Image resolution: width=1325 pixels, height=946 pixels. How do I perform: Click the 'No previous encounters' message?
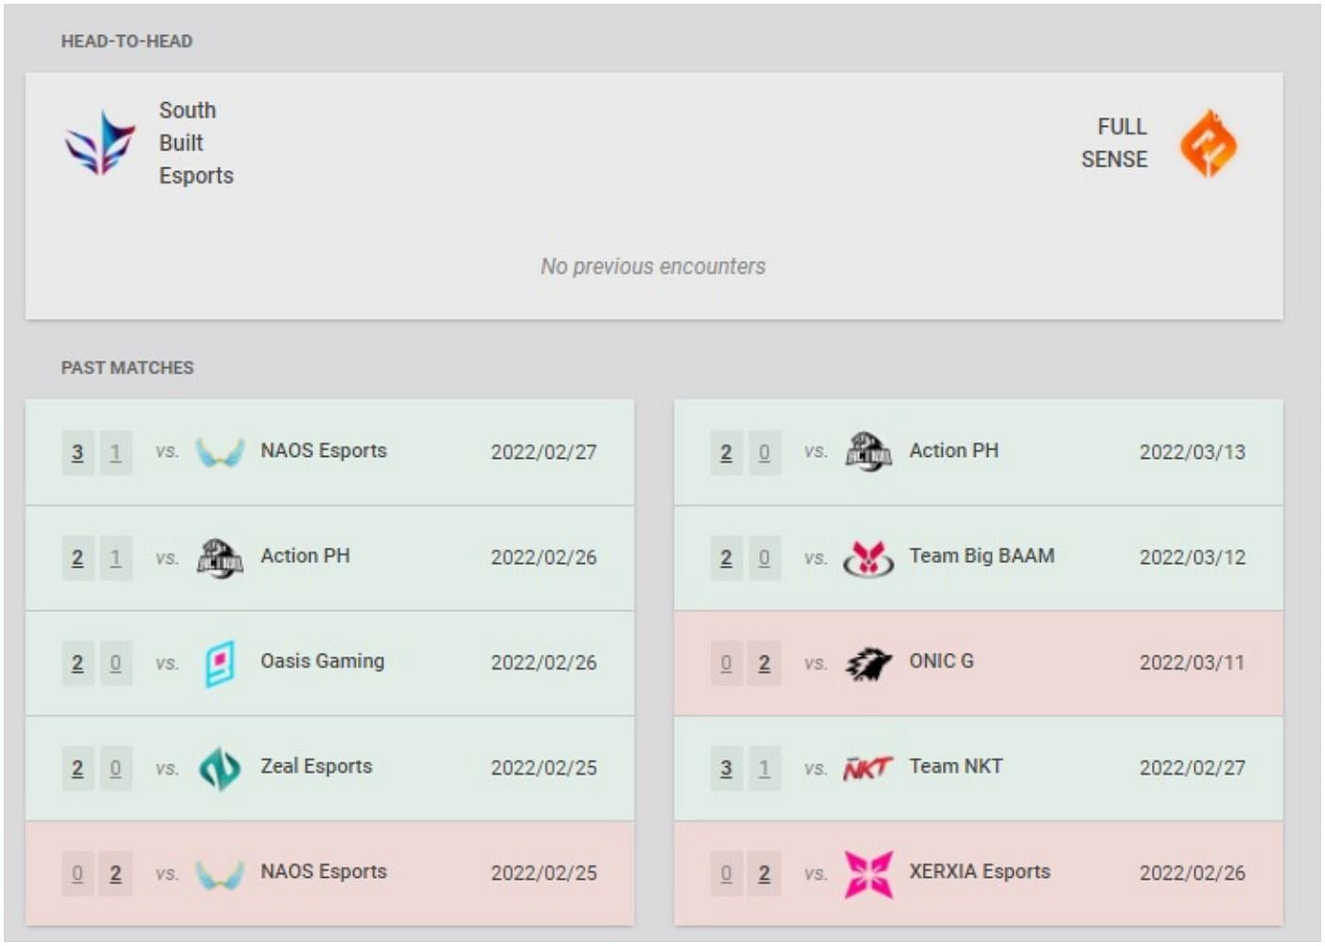coord(653,267)
